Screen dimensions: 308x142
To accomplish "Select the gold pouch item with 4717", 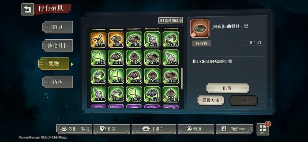I will coord(98,40).
